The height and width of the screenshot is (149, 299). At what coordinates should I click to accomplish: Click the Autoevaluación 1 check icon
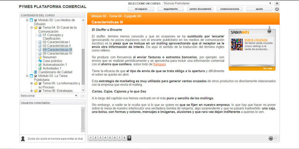point(40,65)
